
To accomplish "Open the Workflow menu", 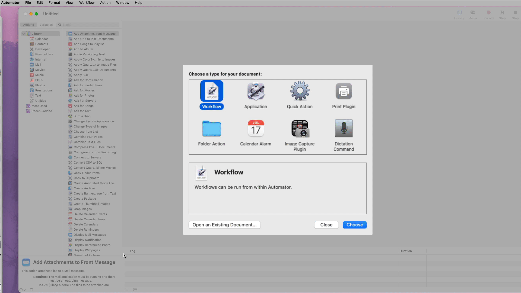I will point(87,3).
